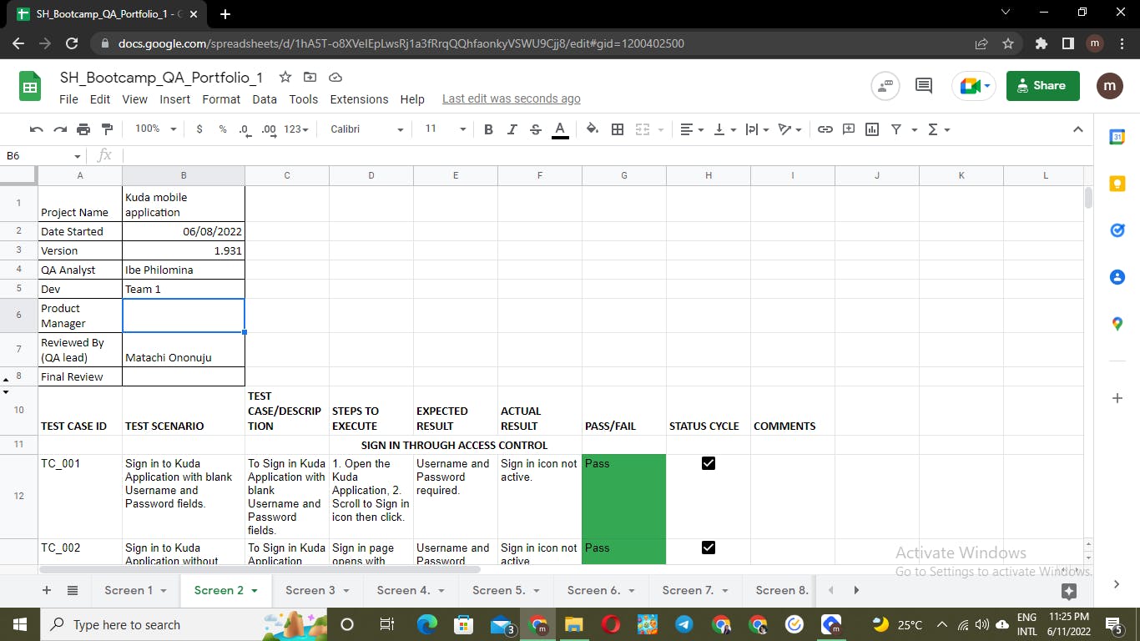This screenshot has width=1140, height=641.
Task: Select green Pass cell for TC_001
Action: point(624,496)
